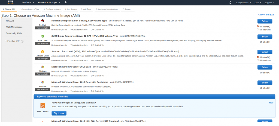Select 64-bit (Arm) for Red Hat
Viewport: 279px width, 126px height.
[258, 29]
